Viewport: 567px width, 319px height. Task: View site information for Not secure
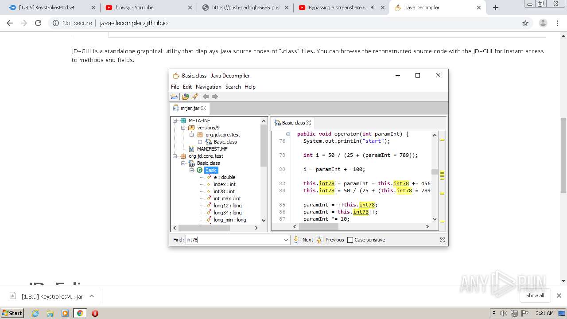pyautogui.click(x=72, y=23)
